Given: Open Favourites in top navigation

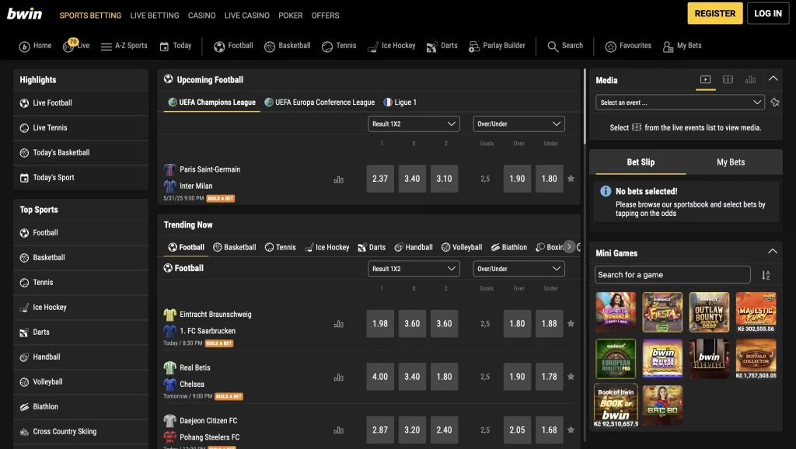Looking at the screenshot, I should click(x=628, y=46).
